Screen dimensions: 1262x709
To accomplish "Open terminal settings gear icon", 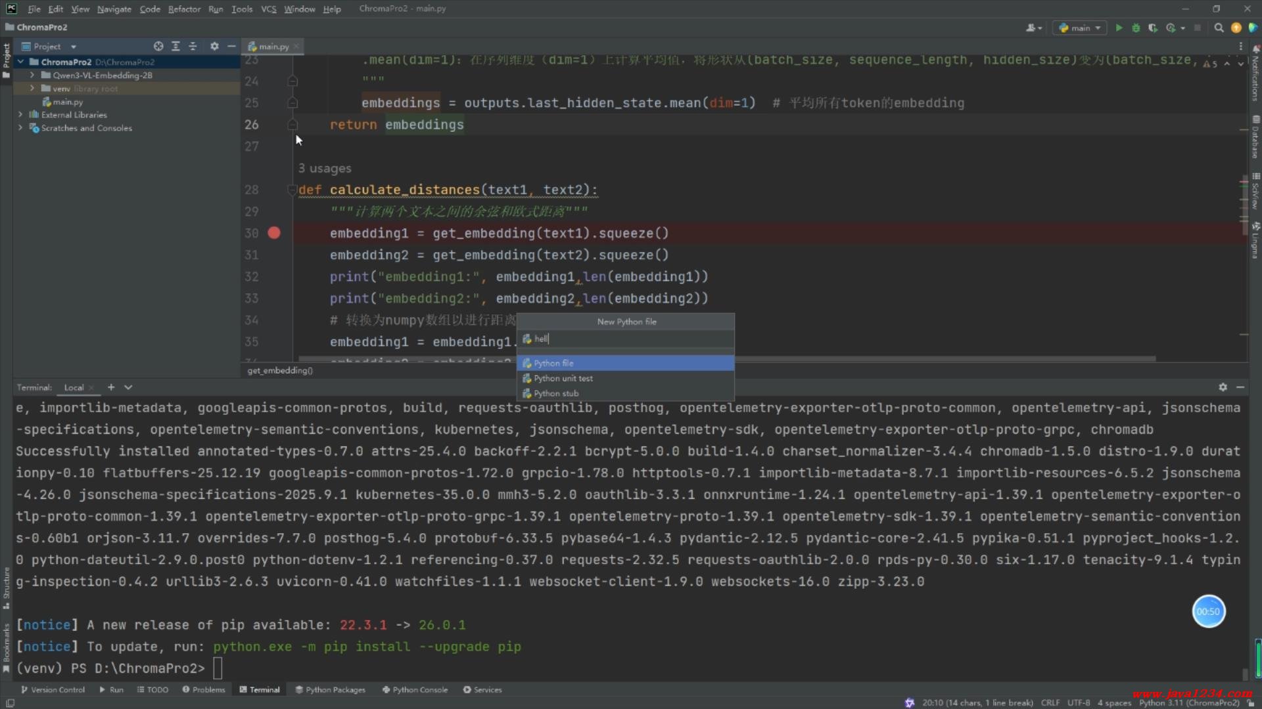I will tap(1223, 387).
